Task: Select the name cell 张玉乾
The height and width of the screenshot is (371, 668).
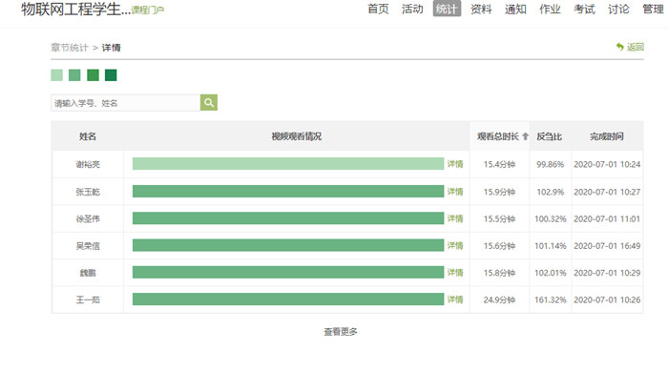Action: (88, 192)
